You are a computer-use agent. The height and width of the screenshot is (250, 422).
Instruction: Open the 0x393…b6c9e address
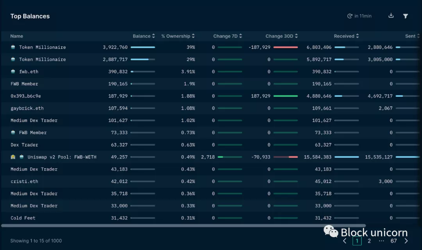click(x=25, y=96)
